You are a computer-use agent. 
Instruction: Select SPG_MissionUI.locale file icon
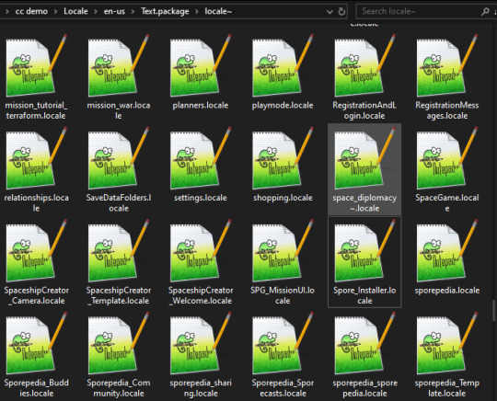(283, 250)
